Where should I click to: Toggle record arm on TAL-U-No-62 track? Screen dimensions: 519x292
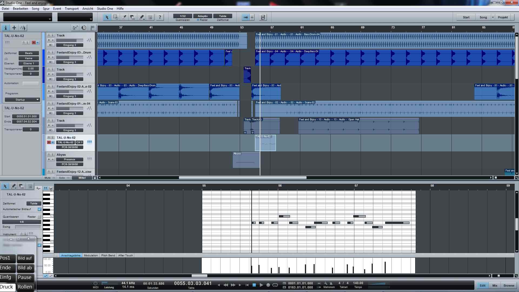(49, 142)
